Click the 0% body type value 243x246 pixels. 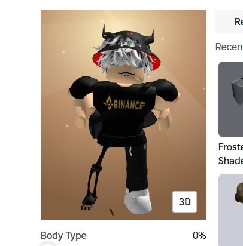(199, 235)
